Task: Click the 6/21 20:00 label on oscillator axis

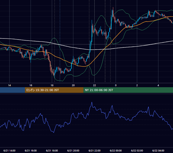Action: pyautogui.click(x=73, y=150)
